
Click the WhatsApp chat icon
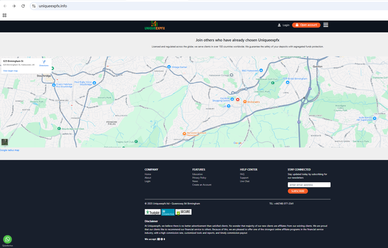8,239
